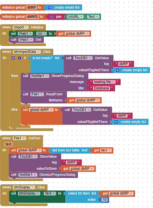The height and width of the screenshot is (208, 153).
Task: Expand the Notifier1 dropdown in the DismissProgressDialog block
Action: click(x=35, y=175)
